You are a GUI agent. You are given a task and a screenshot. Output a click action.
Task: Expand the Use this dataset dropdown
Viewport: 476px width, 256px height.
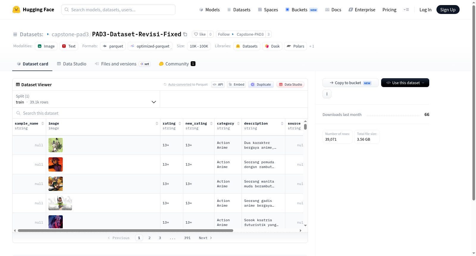tap(405, 83)
